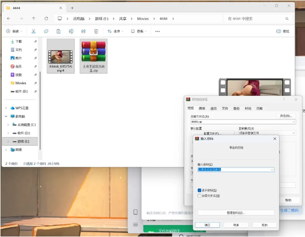
Task: Click the Share icon in Explorer toolbar
Action: tap(84, 31)
